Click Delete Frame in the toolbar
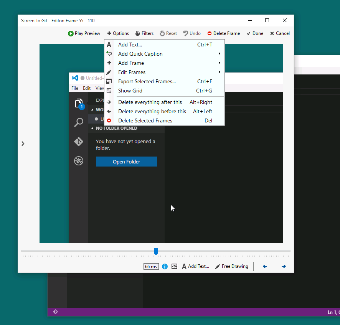Screen dimensions: 340x325 (224, 33)
